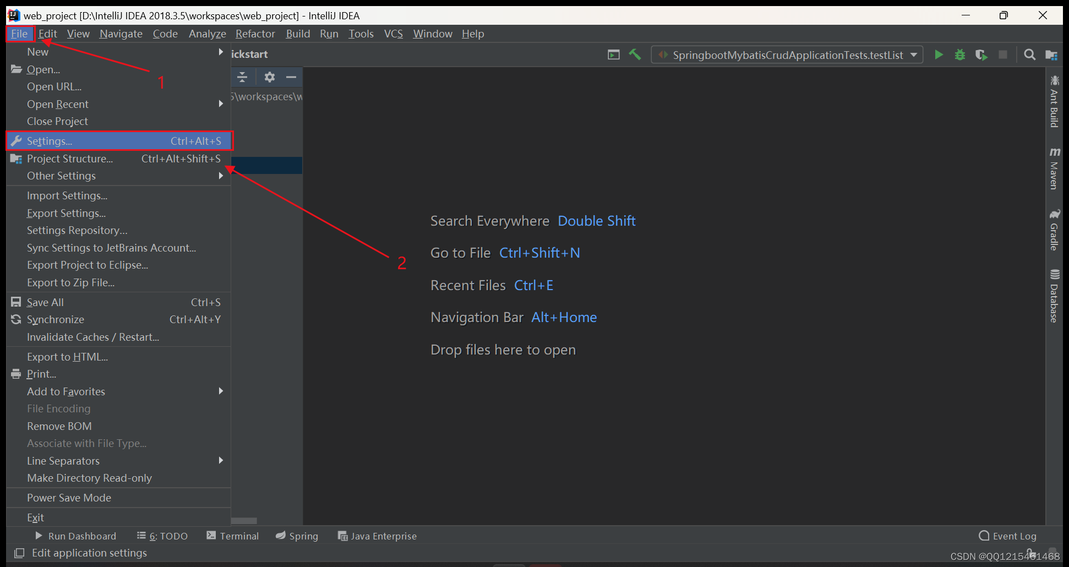Choose Import Settings...
The image size is (1069, 567).
(118, 195)
